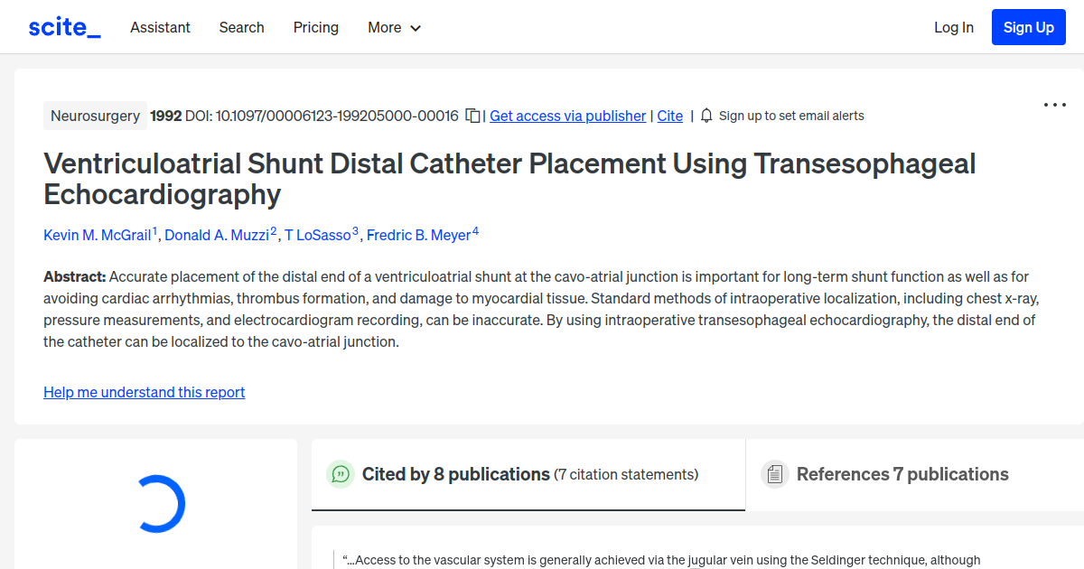The height and width of the screenshot is (569, 1084).
Task: Click Sign up to set email alerts
Action: tap(791, 116)
